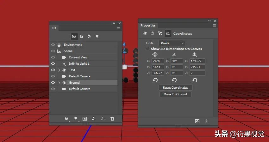Reset the scale coordinates arrow

[x=195, y=80]
